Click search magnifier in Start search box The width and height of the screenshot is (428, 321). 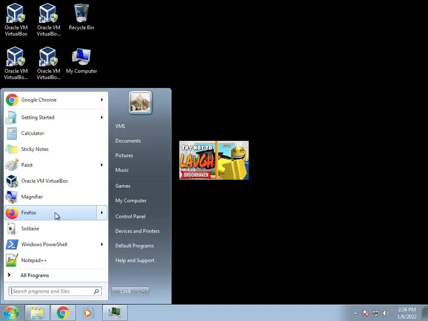coord(96,291)
